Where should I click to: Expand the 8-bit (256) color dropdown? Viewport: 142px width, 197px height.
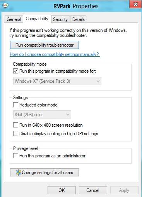pos(42,115)
